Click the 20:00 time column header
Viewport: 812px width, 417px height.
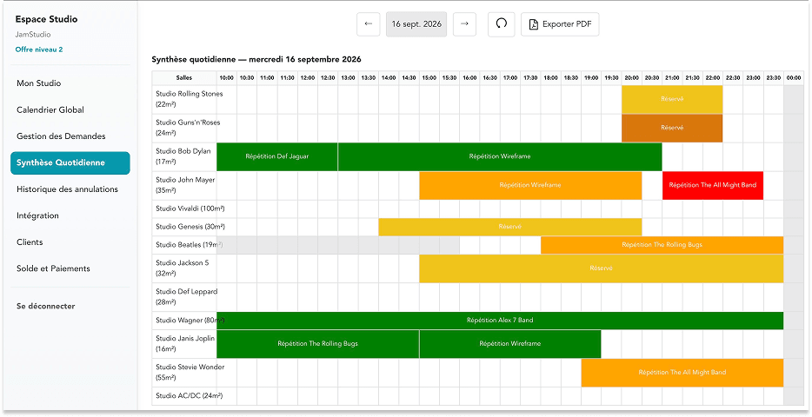[632, 77]
